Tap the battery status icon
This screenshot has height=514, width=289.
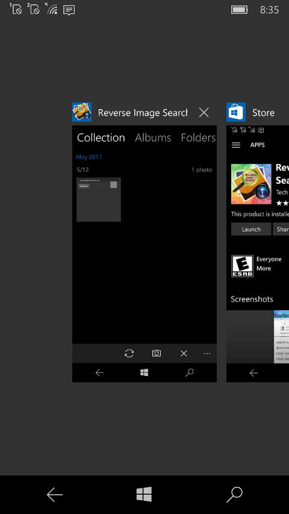coord(240,10)
